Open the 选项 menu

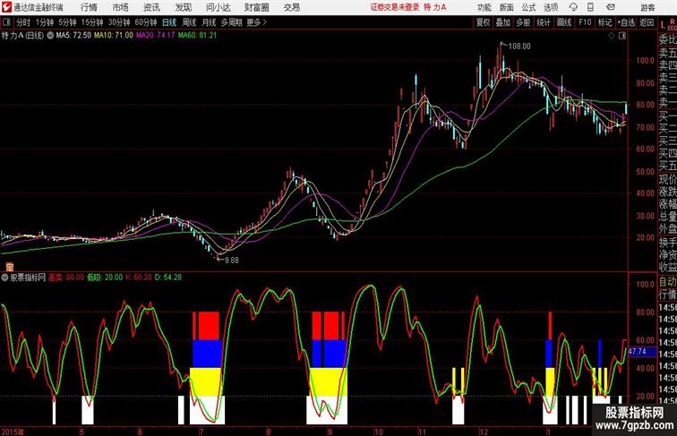pyautogui.click(x=551, y=7)
